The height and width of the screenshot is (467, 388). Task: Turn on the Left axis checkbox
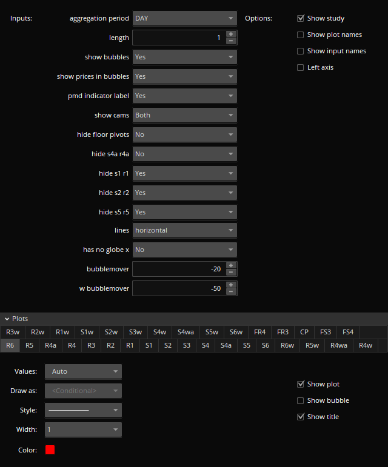coord(301,68)
